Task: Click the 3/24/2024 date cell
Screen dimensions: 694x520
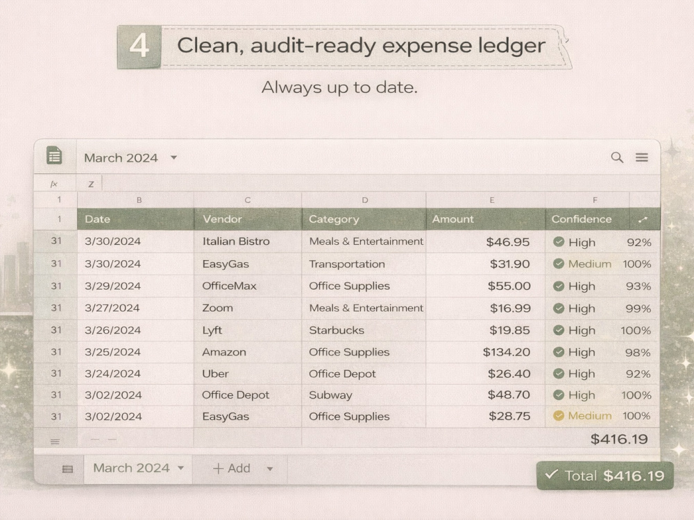Action: (x=135, y=374)
